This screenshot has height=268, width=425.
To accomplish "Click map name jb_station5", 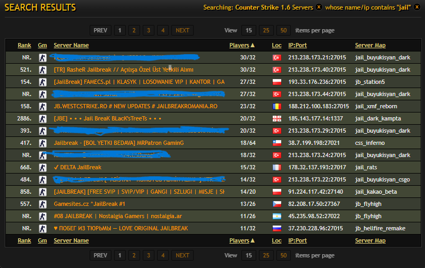I will [370, 82].
